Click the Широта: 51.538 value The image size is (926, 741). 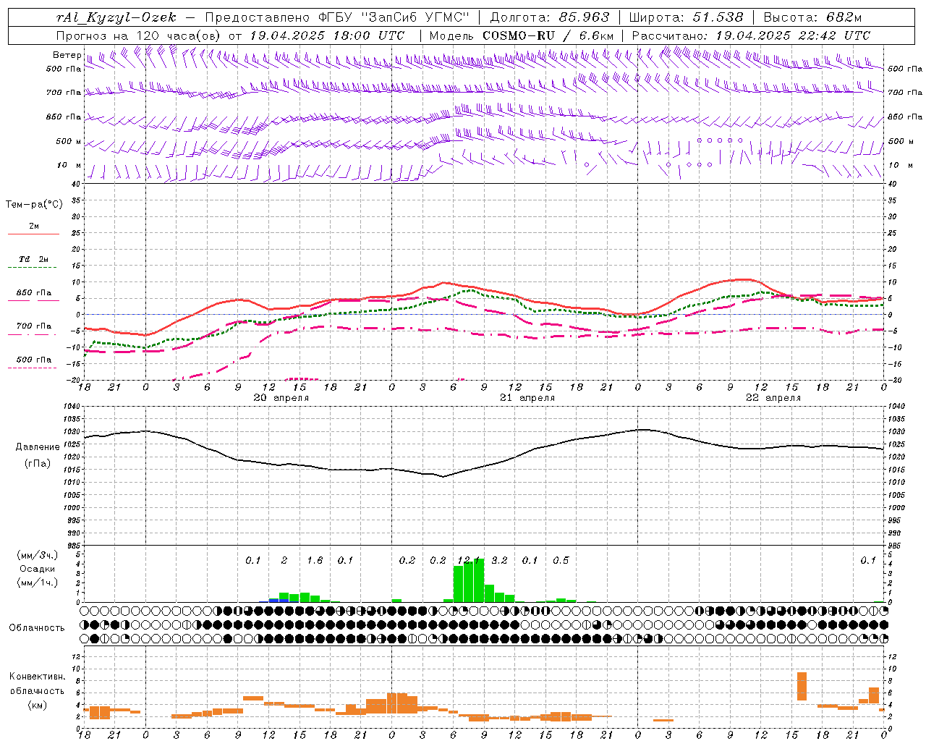tap(686, 17)
